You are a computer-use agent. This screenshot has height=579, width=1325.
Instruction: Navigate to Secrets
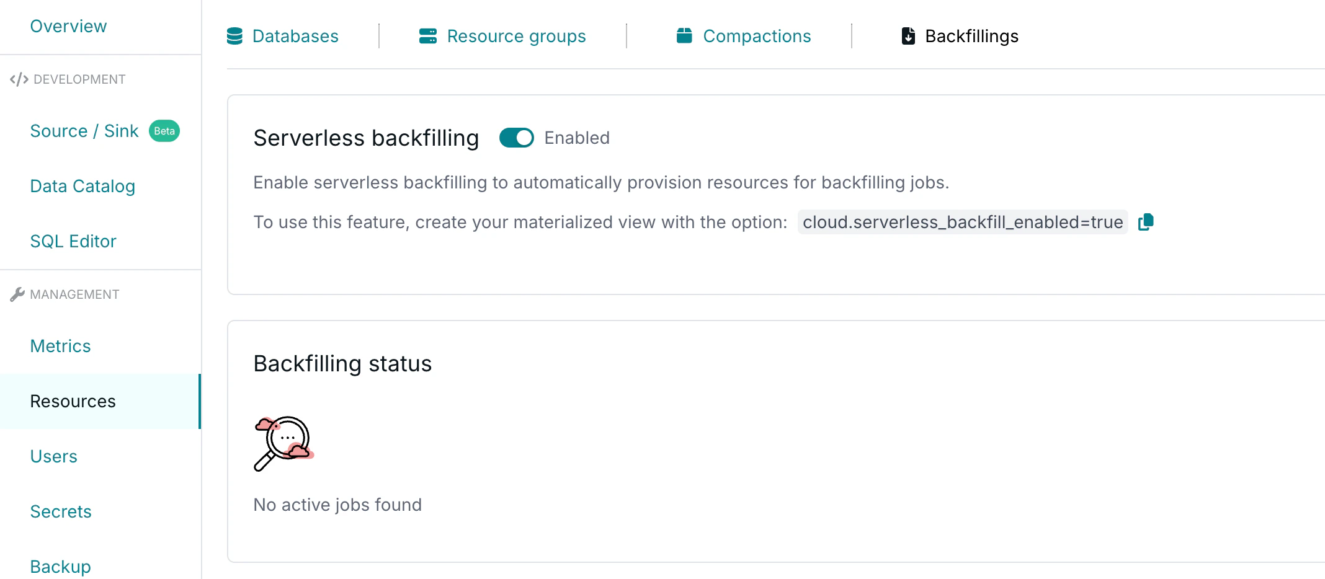pos(61,511)
